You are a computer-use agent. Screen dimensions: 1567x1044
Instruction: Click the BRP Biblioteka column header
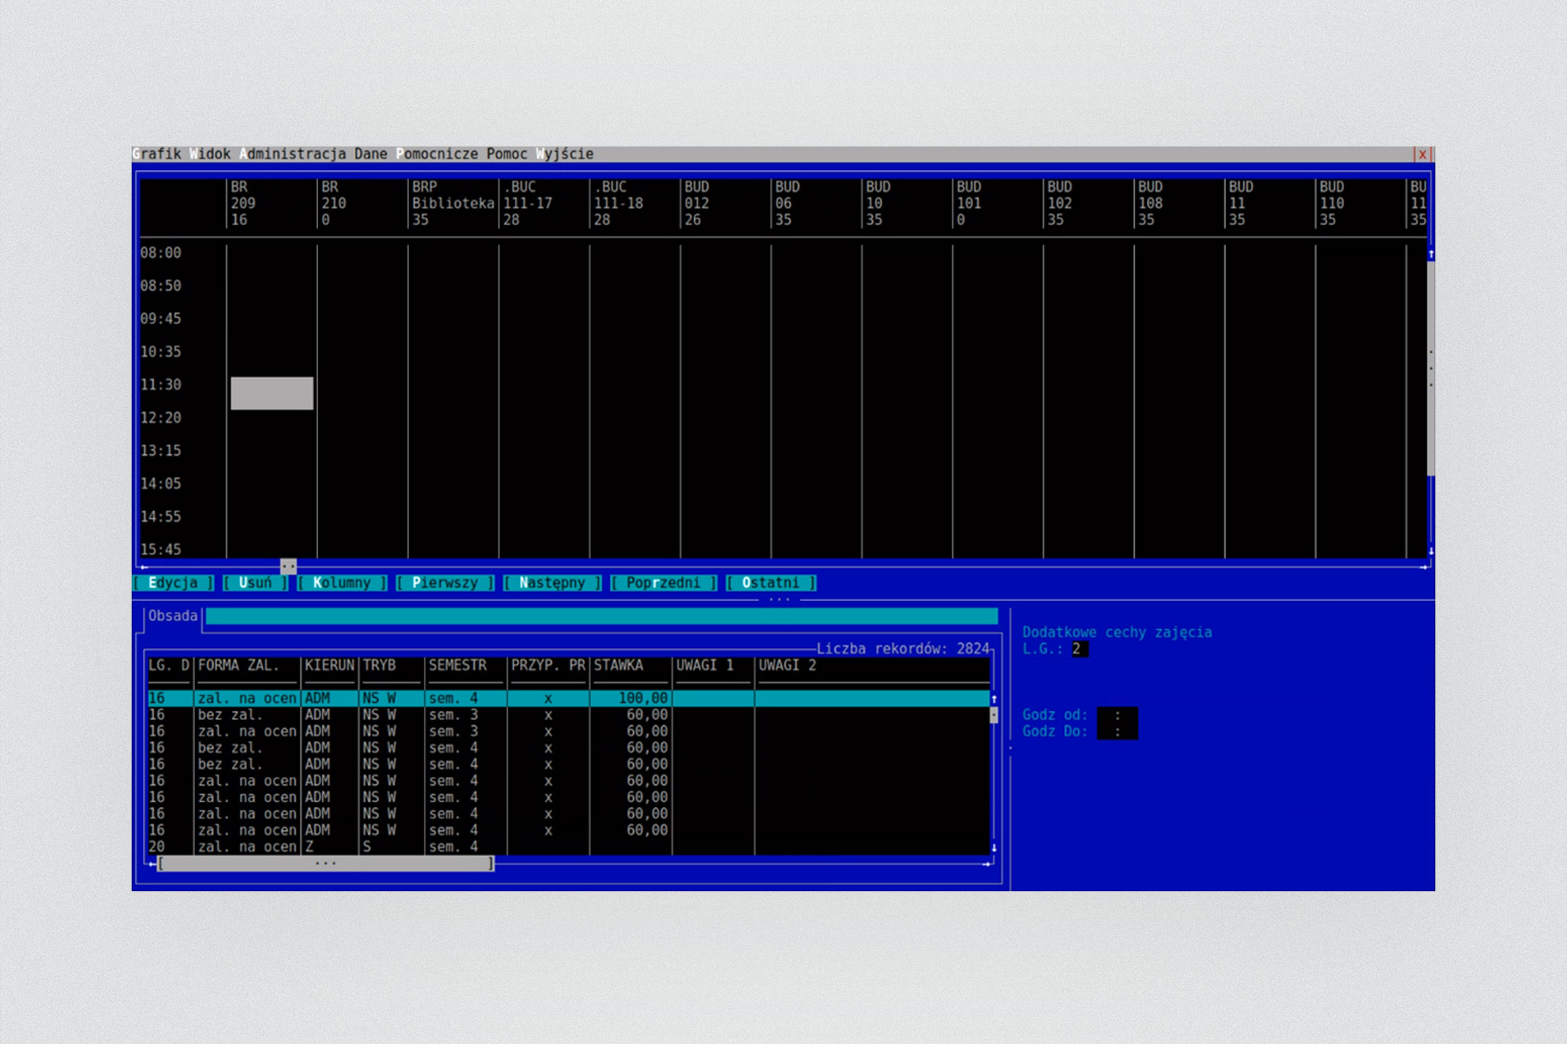click(x=453, y=204)
